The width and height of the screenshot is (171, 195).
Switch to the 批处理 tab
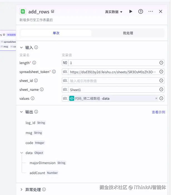point(128,33)
